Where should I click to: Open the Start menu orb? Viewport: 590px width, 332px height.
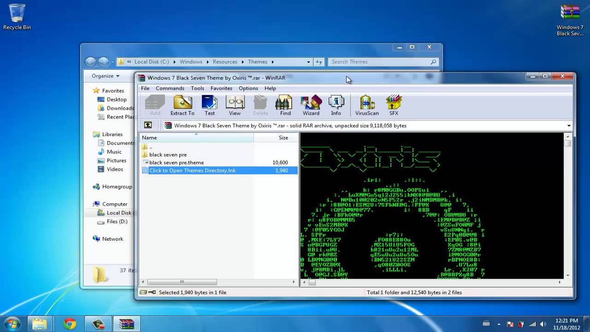coord(12,324)
